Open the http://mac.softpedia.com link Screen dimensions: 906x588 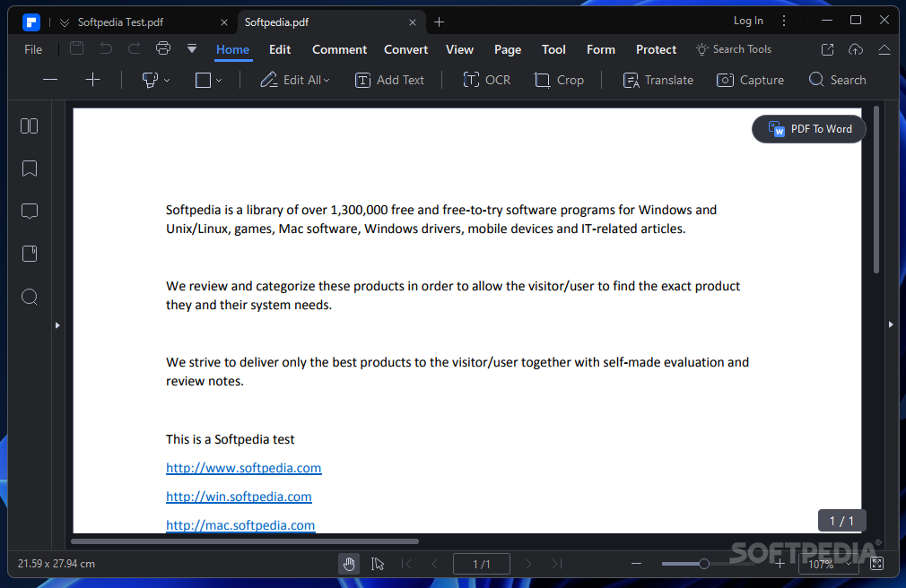240,525
